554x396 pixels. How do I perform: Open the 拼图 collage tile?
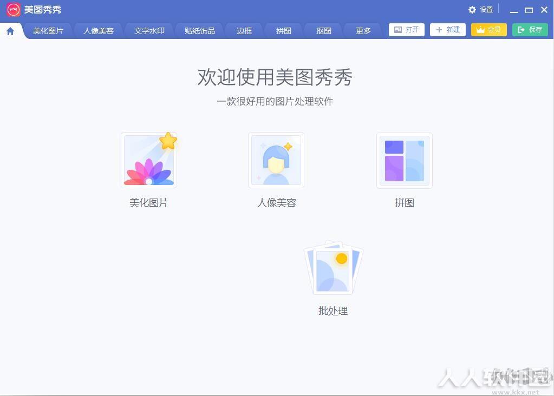pos(405,161)
